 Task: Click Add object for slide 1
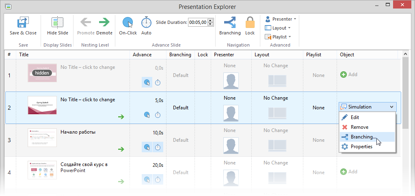349,75
